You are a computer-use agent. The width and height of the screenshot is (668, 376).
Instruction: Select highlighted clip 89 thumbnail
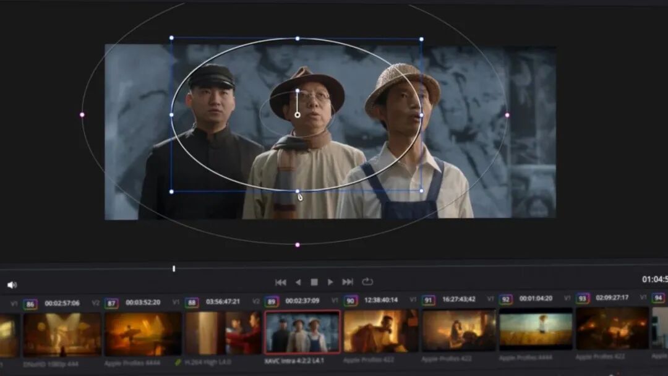pos(302,333)
